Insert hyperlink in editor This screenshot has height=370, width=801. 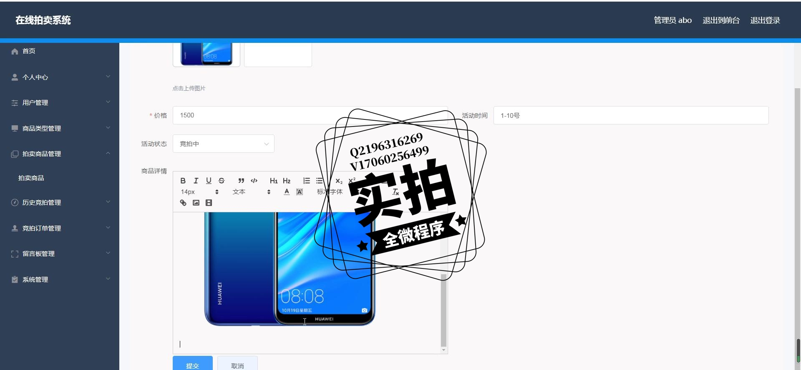pos(183,203)
